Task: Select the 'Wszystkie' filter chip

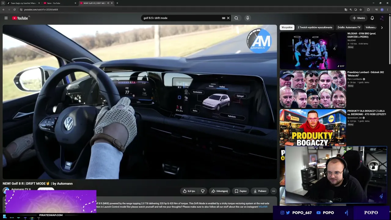Action: pos(287,28)
